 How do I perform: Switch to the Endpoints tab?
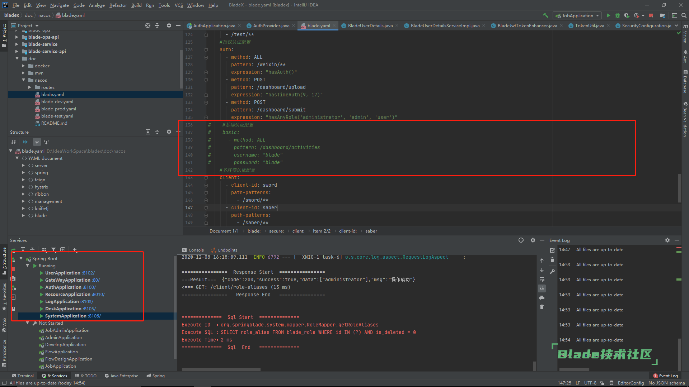(x=224, y=250)
